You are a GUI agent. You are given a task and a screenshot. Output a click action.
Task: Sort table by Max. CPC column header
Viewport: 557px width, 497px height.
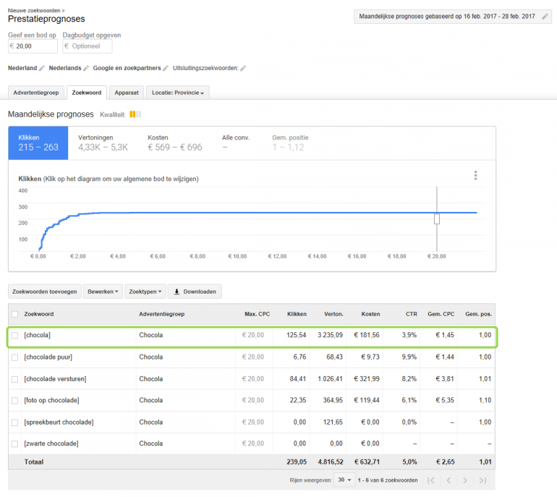258,314
